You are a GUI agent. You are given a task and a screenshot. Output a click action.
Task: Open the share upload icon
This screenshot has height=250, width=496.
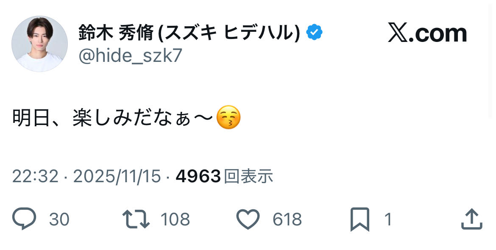(x=471, y=219)
